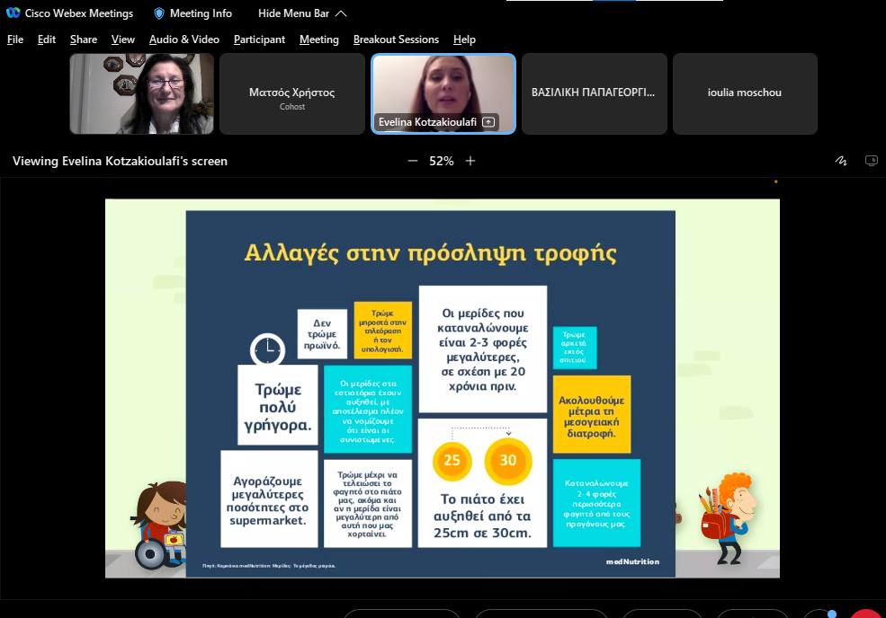Select Ματσός Χρήστος cohost video tile
The width and height of the screenshot is (886, 618).
point(291,93)
